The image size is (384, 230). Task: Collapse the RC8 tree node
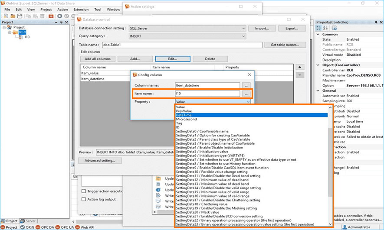click(x=10, y=32)
